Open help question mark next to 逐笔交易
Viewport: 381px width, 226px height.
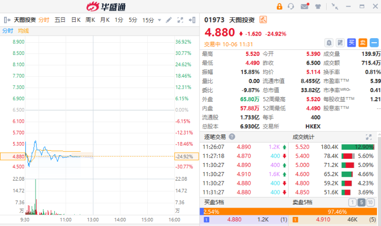(232, 136)
